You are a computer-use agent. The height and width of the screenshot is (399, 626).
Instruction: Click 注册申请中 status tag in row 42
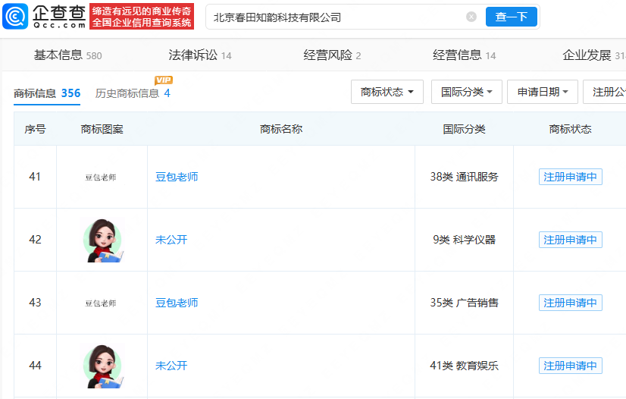[570, 240]
